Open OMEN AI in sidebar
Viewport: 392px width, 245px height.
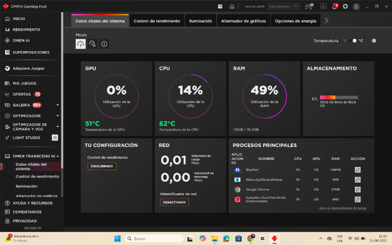tap(21, 40)
